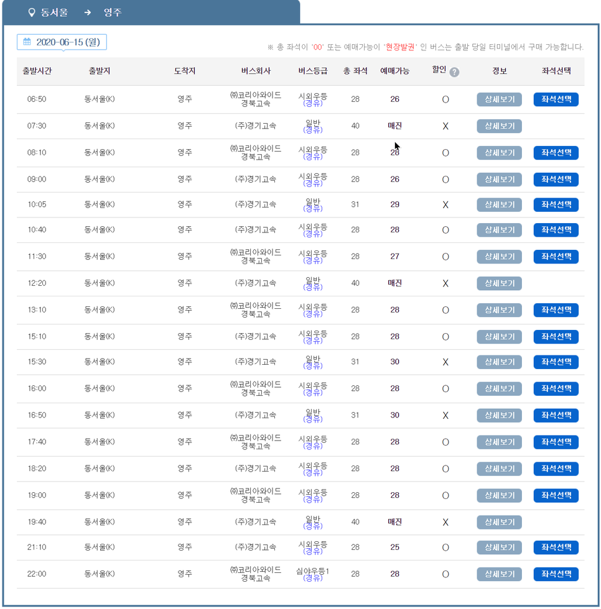Screen dimensions: 601x609
Task: Open 상세보기 for the 17:40 bus
Action: 499,442
